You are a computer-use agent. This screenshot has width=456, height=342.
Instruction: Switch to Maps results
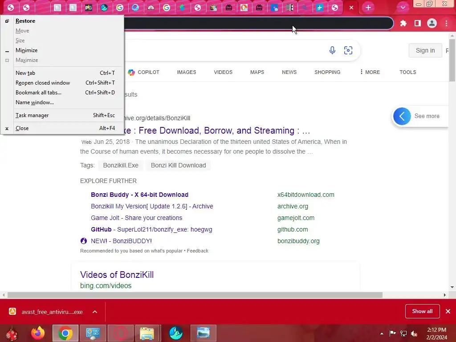257,72
